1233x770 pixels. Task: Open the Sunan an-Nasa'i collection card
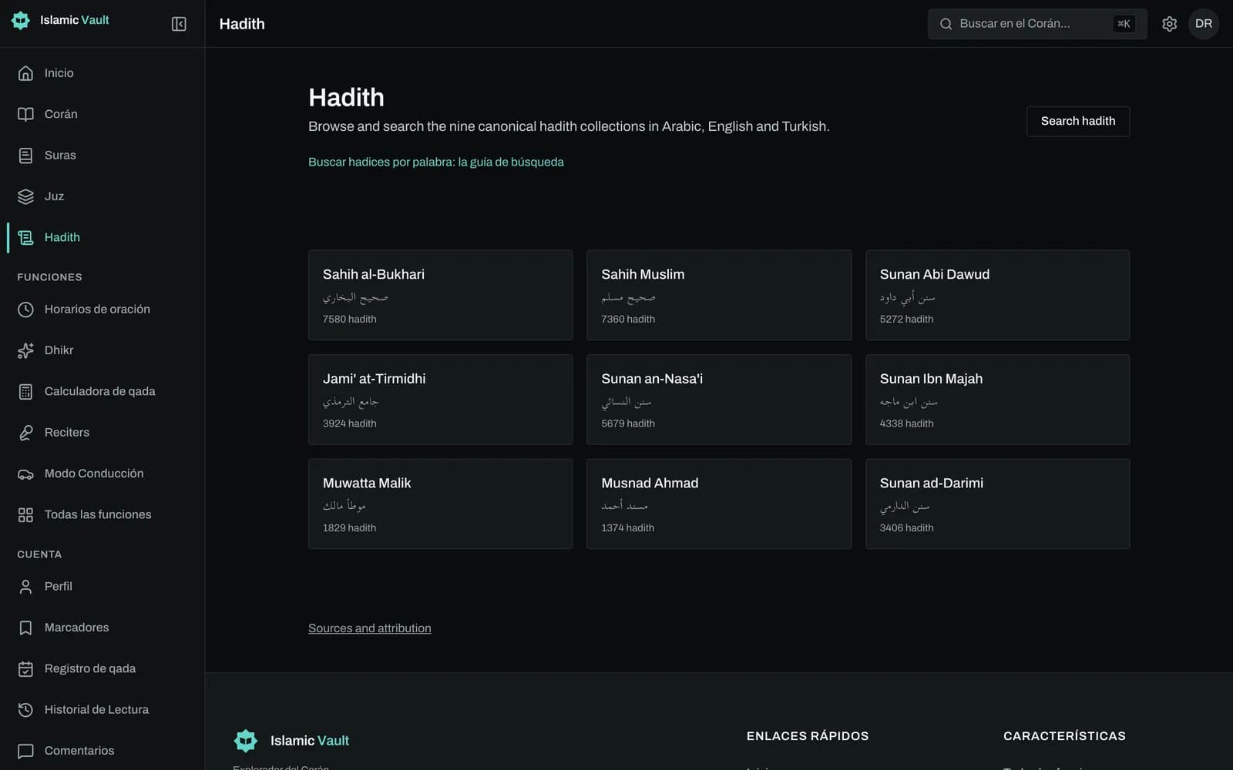pos(718,399)
